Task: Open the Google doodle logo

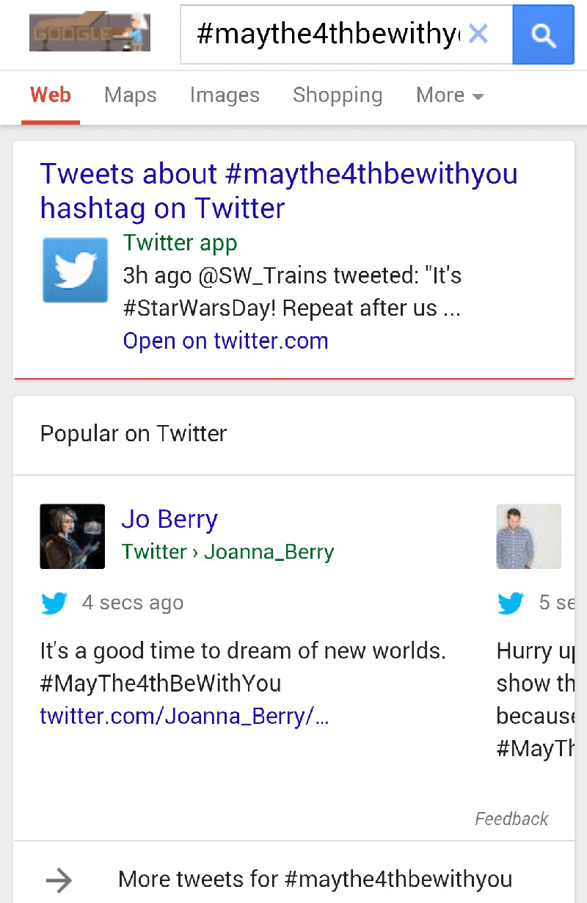Action: tap(90, 34)
